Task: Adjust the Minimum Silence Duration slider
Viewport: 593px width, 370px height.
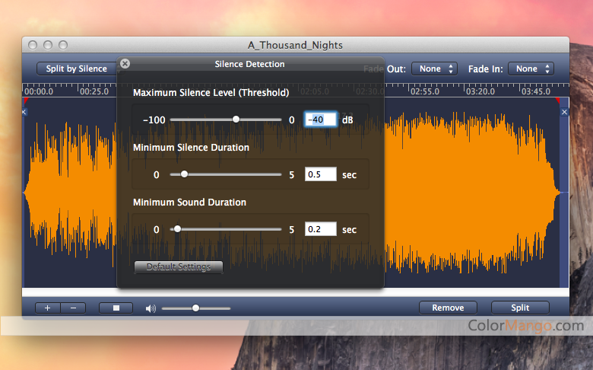Action: pos(184,174)
